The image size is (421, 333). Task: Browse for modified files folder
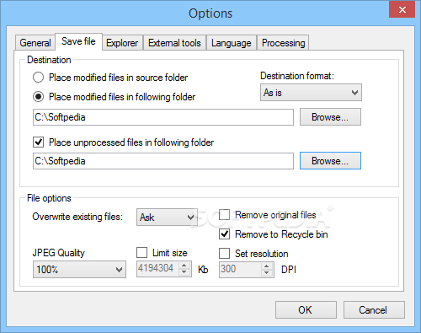(330, 117)
